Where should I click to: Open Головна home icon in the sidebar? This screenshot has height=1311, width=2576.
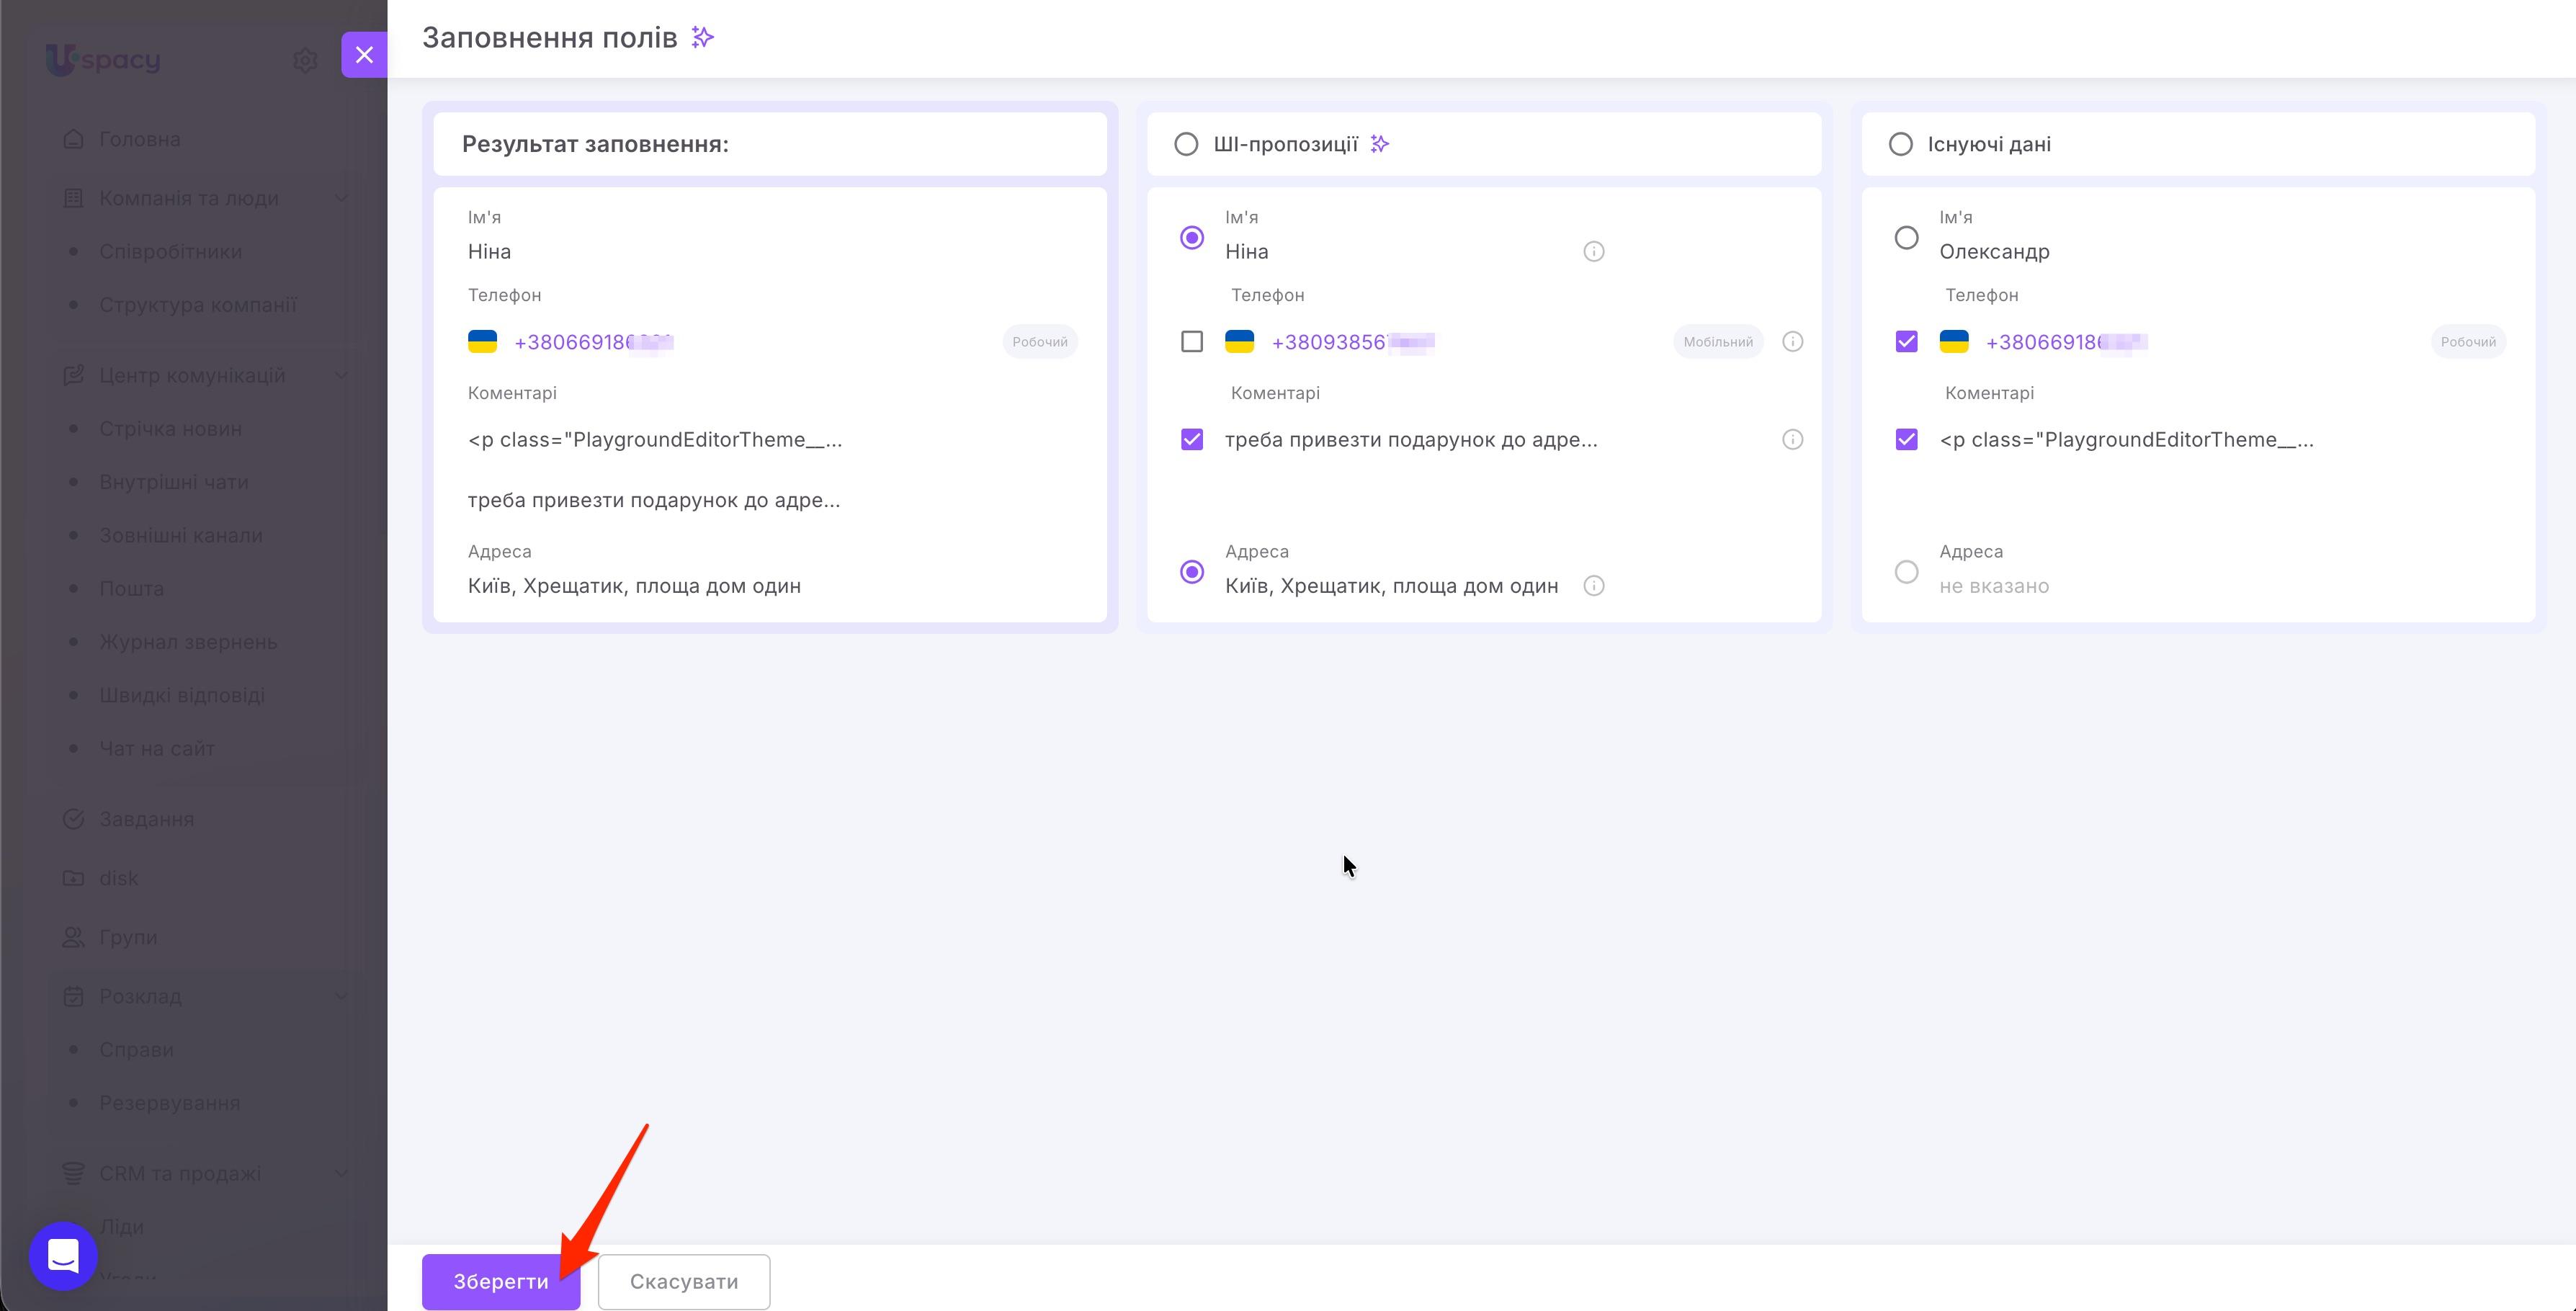73,139
